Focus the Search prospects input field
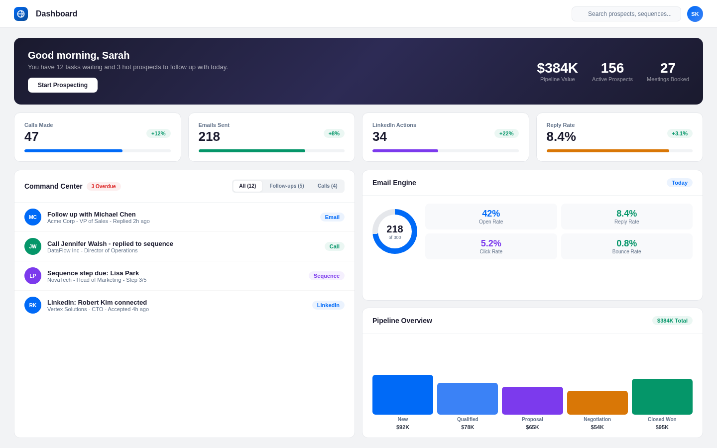This screenshot has width=717, height=448. coord(626,14)
